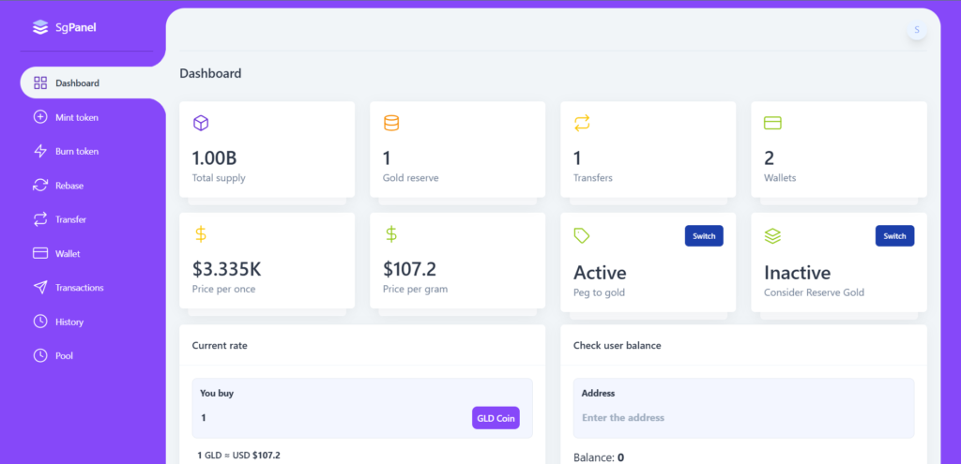Click the Wallets card label

click(x=780, y=178)
